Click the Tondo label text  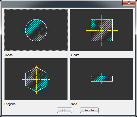pyautogui.click(x=8, y=55)
